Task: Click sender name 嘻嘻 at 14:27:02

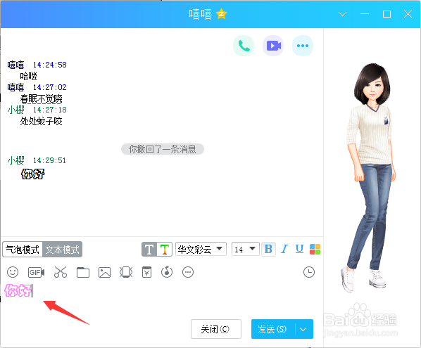Action: (x=16, y=87)
